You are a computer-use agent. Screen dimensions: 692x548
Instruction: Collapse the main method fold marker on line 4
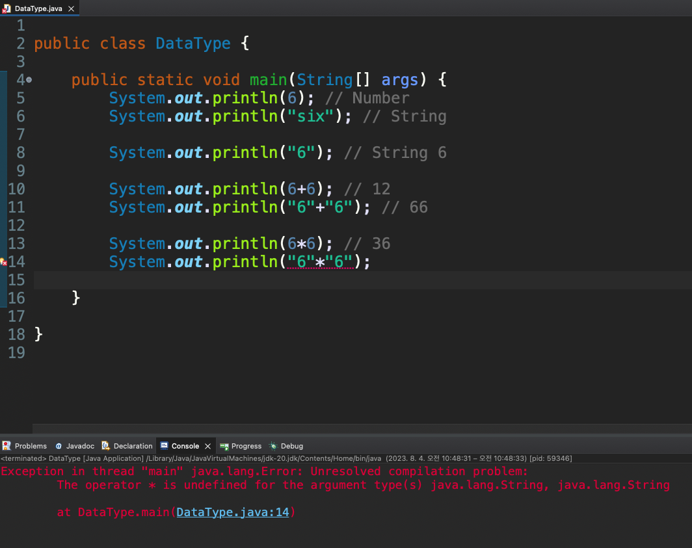coord(29,80)
